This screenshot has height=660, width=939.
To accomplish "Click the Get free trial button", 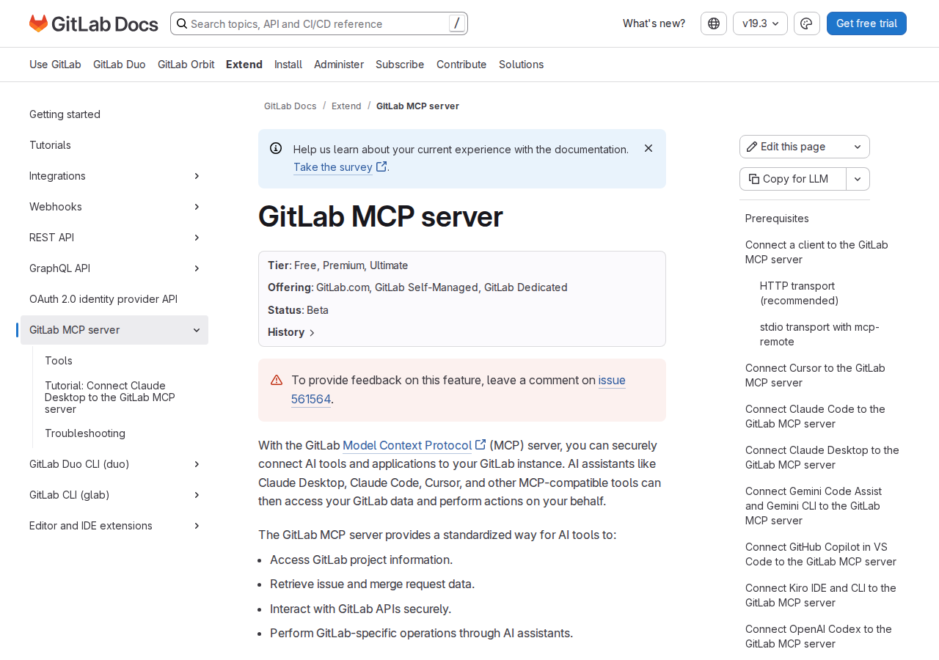I will 866,23.
